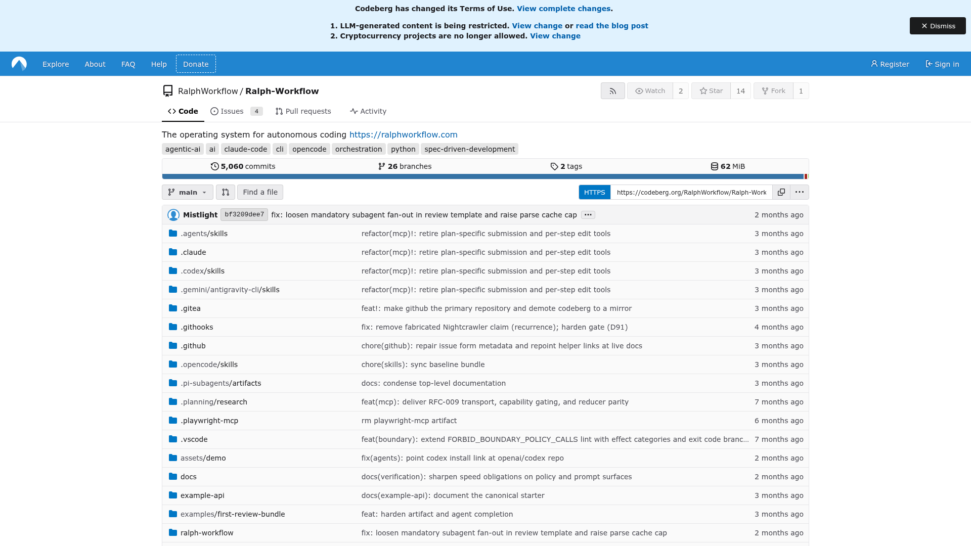
Task: Open the docs folder
Action: (x=189, y=477)
